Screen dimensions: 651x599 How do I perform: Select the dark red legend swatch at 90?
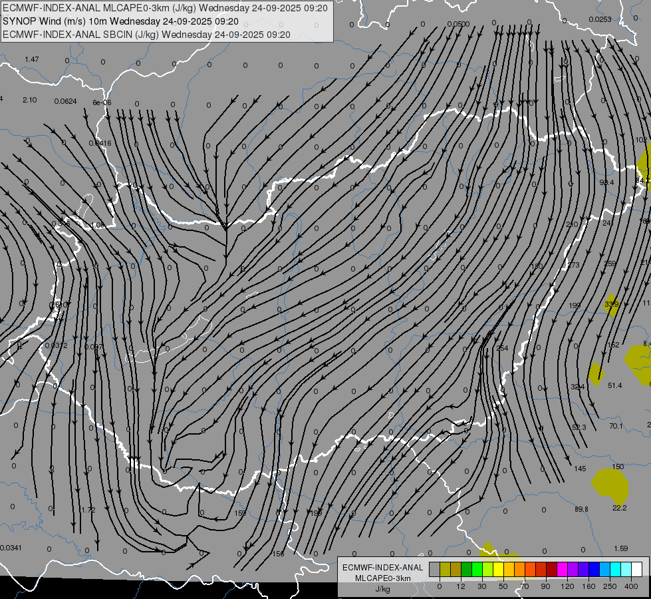click(551, 570)
